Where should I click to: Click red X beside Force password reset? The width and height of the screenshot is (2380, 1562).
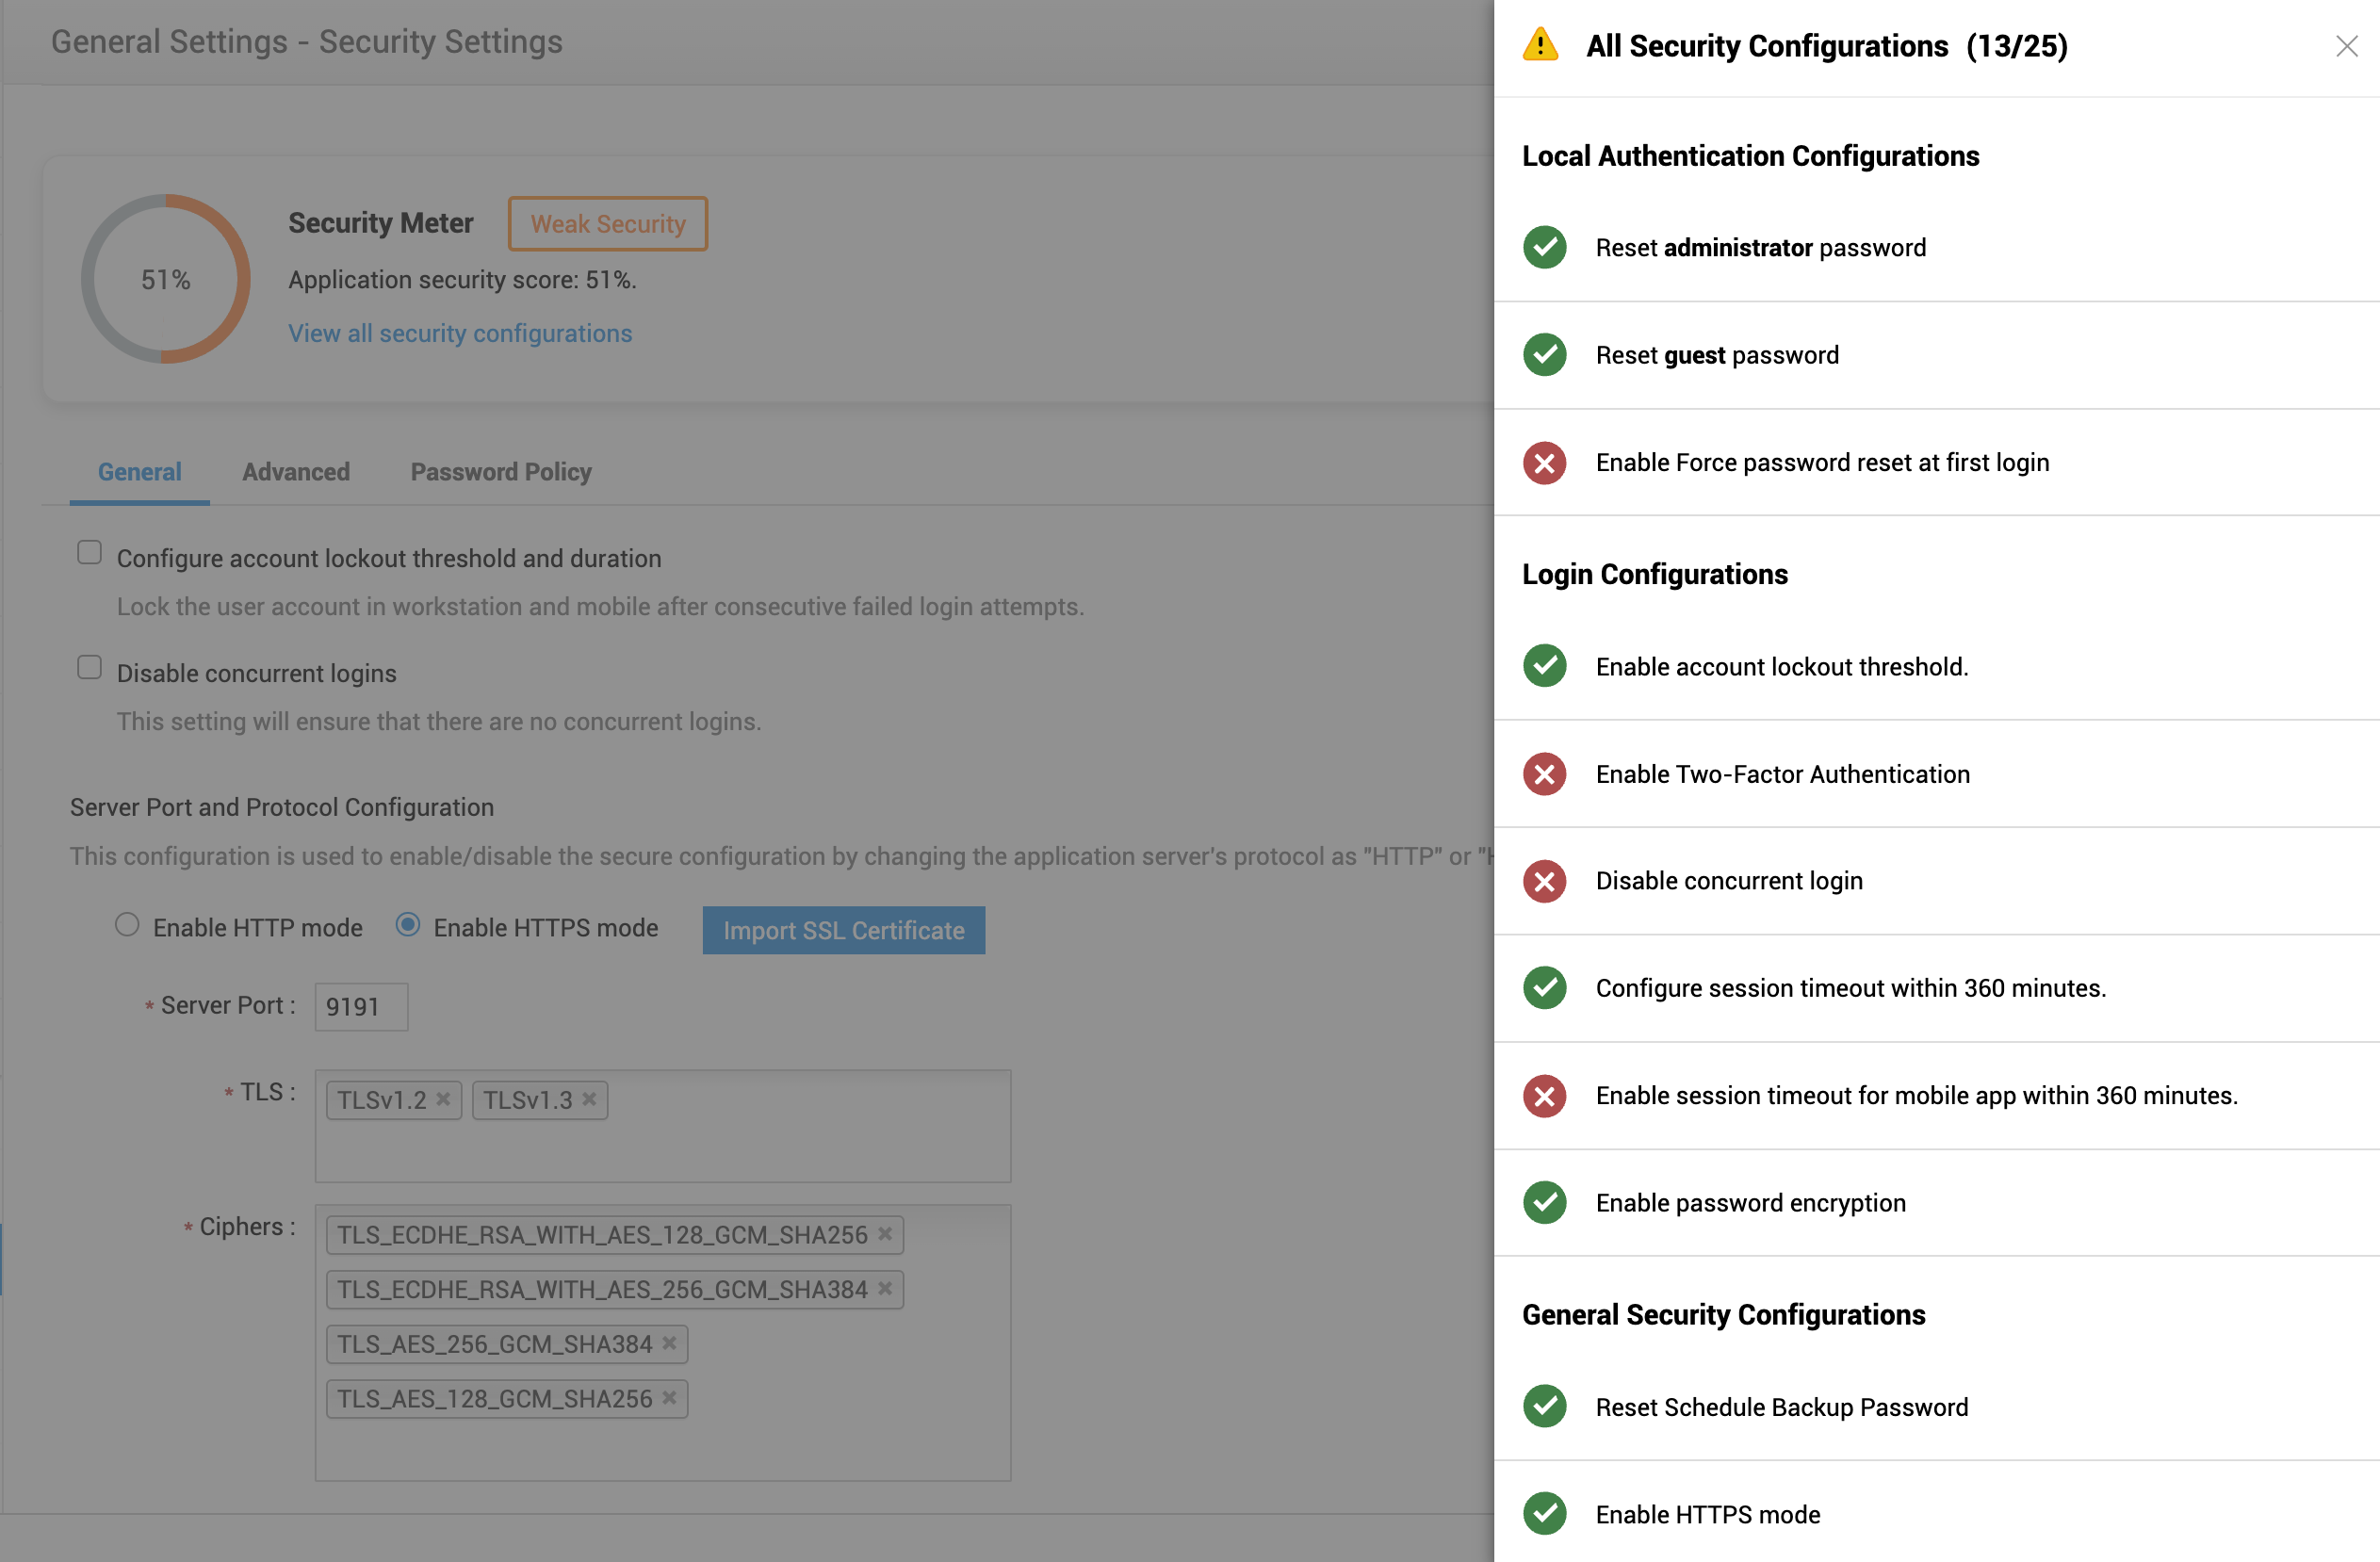coord(1544,462)
